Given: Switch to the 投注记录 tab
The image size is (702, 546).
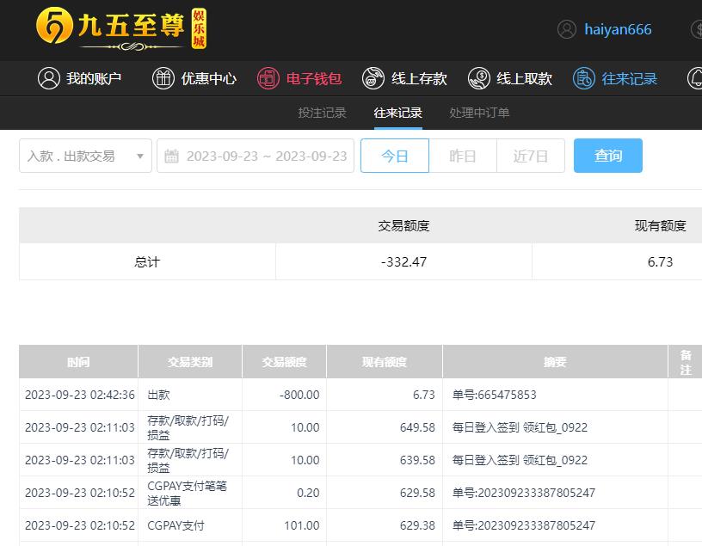Looking at the screenshot, I should 322,113.
